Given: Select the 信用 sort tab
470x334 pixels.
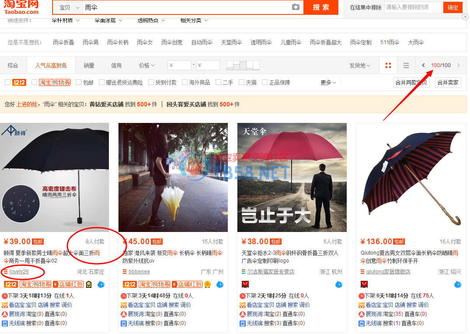Looking at the screenshot, I should tap(116, 65).
